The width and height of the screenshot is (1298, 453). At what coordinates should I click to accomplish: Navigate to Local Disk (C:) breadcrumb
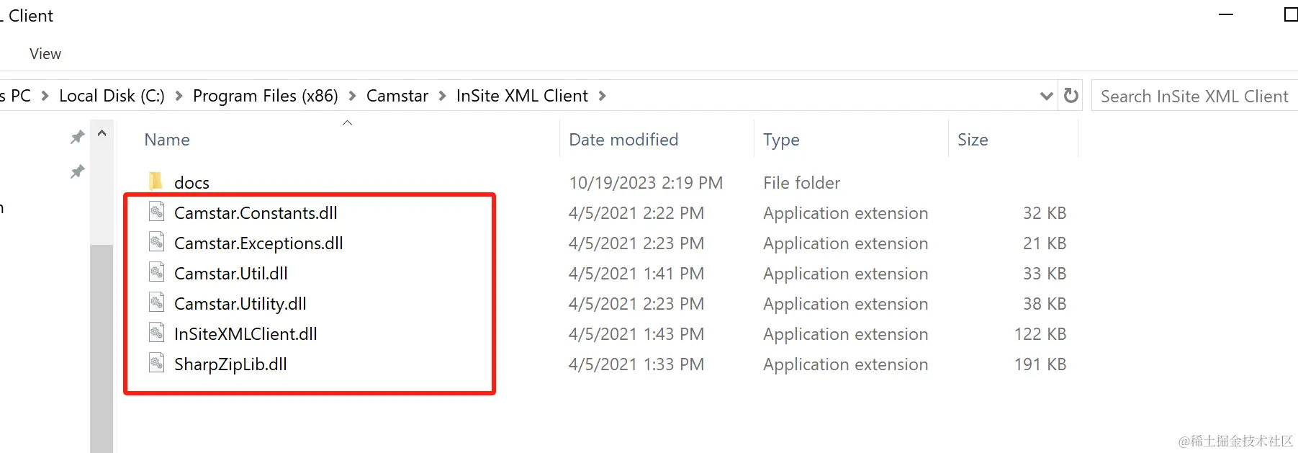(x=112, y=96)
